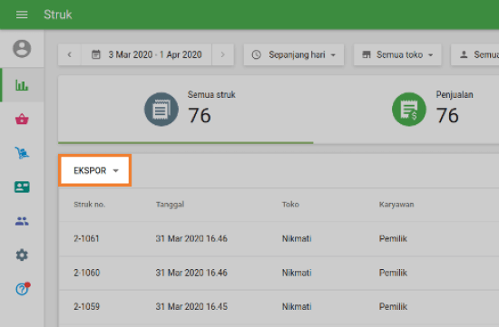Go to previous date range arrow

(70, 54)
